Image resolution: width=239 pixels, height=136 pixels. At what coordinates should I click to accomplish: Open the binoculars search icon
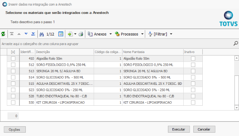pyautogui.click(x=42, y=34)
